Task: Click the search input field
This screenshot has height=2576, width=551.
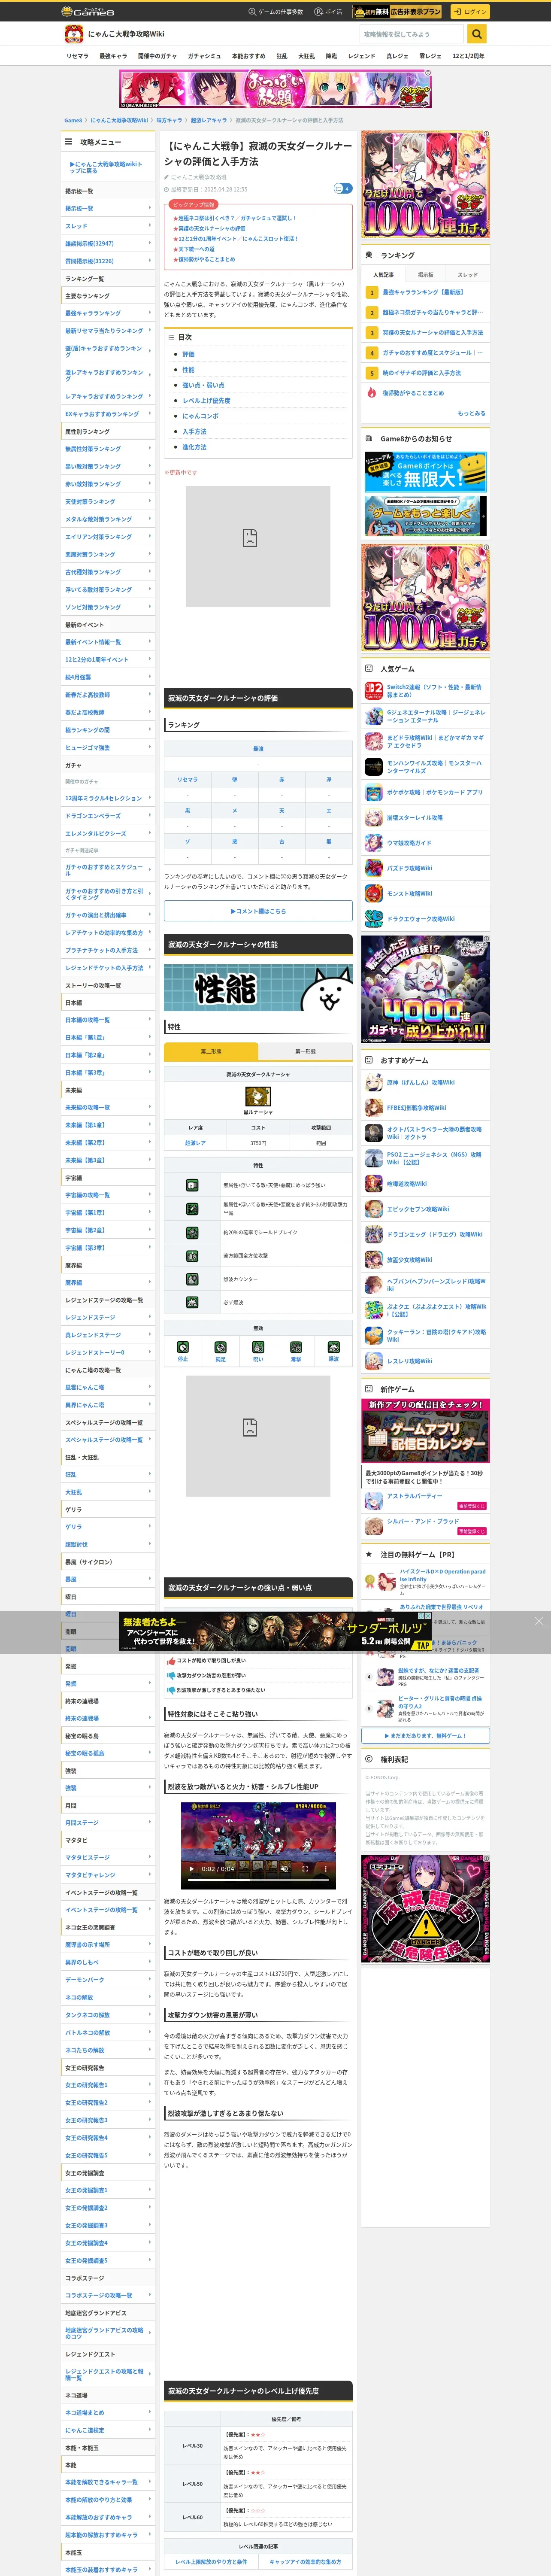Action: pos(412,34)
